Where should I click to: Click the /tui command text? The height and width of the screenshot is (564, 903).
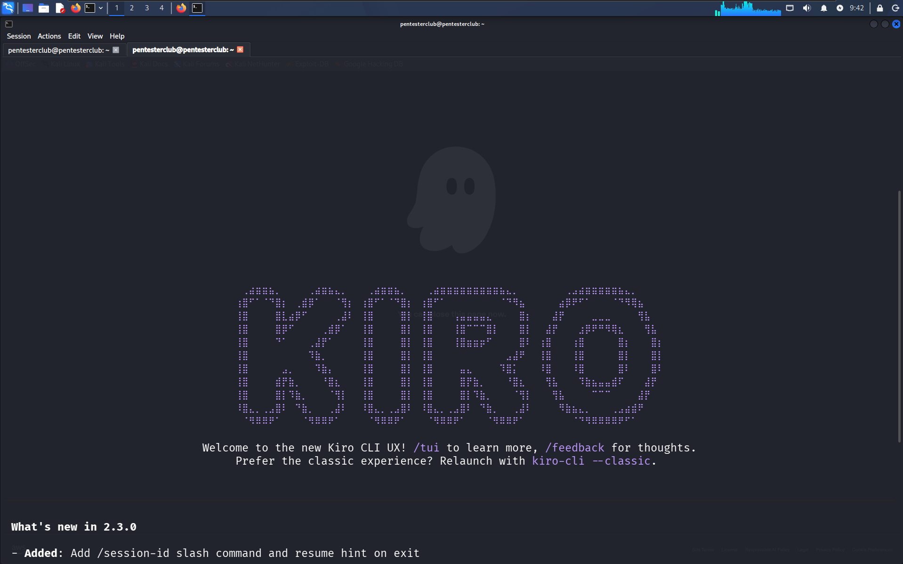tap(427, 448)
